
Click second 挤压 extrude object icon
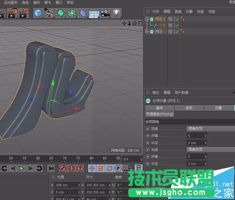point(152,31)
